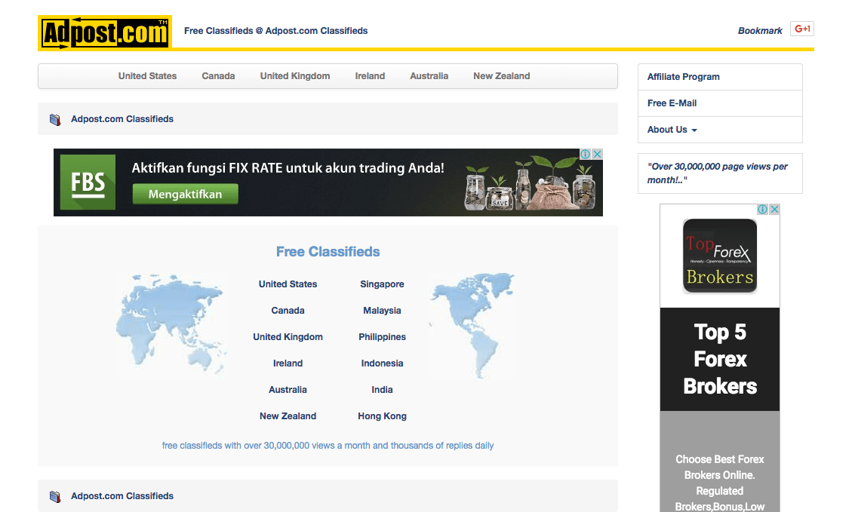Open AdChoices info on the Forex sidebar ad
This screenshot has width=852, height=512.
point(762,209)
